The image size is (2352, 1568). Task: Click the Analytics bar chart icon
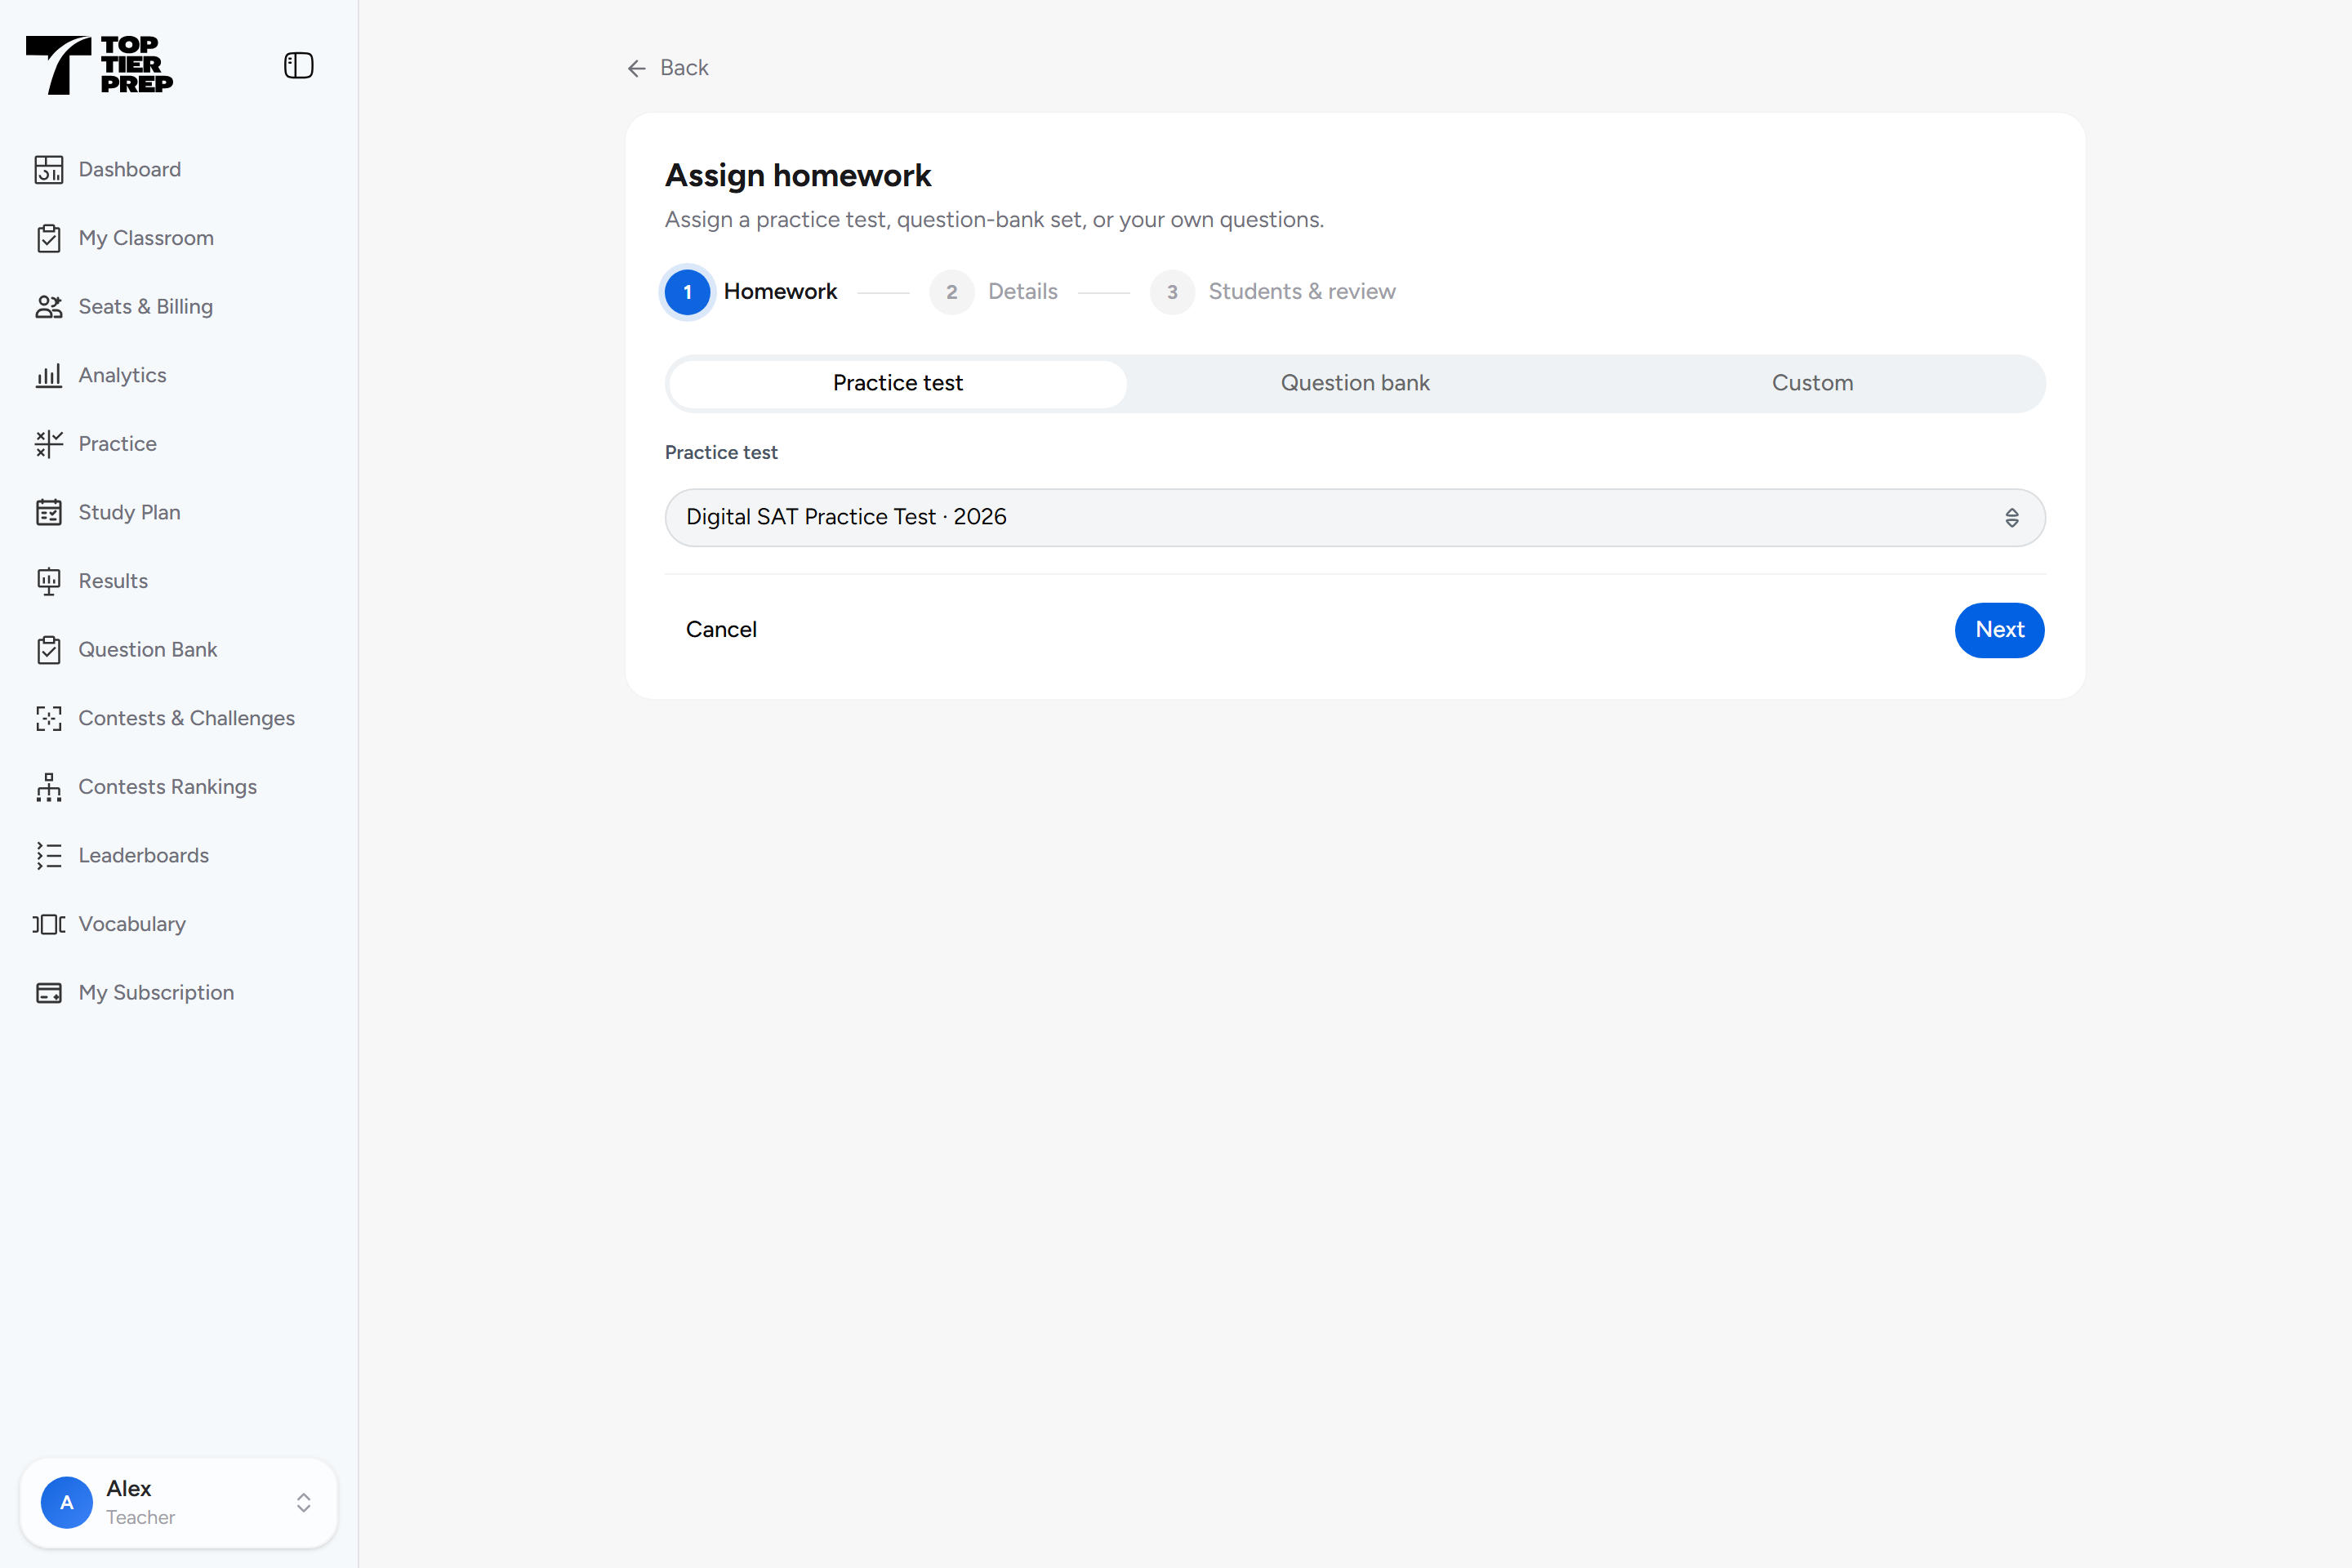[x=49, y=376]
